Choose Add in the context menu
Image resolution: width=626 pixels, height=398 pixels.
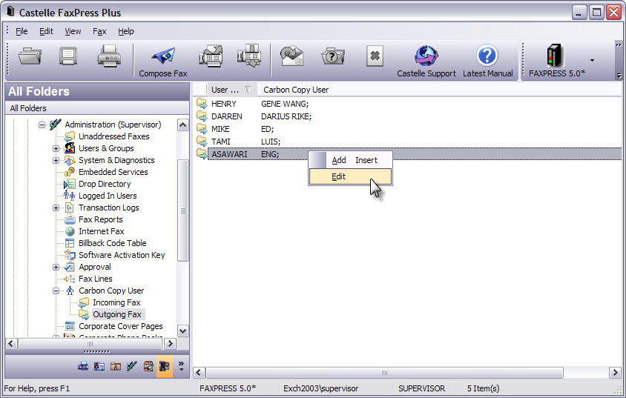tap(338, 160)
